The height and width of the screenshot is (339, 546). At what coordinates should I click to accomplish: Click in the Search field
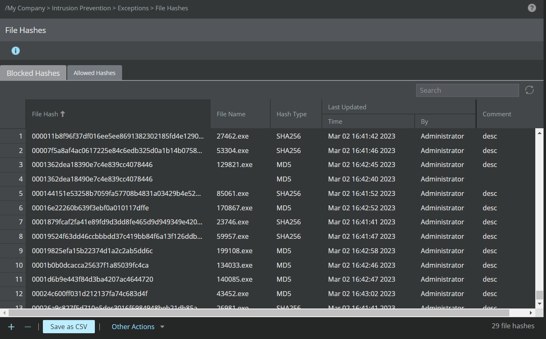(467, 90)
